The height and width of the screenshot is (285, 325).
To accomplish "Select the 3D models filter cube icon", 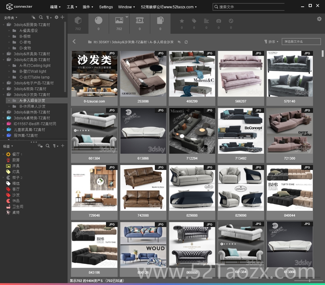I will click(x=78, y=21).
